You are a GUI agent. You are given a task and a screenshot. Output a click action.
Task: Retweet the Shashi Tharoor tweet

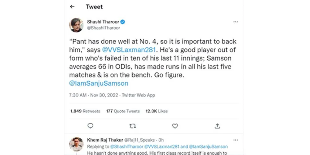coord(132,126)
